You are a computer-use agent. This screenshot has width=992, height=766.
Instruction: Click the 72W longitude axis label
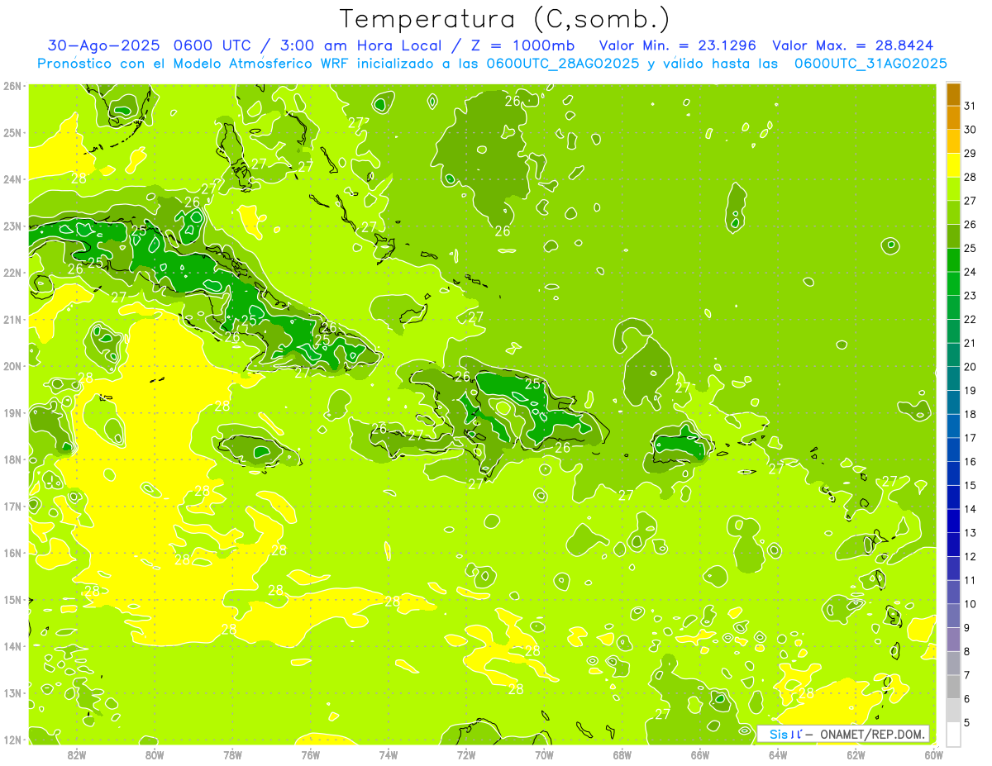tap(466, 754)
